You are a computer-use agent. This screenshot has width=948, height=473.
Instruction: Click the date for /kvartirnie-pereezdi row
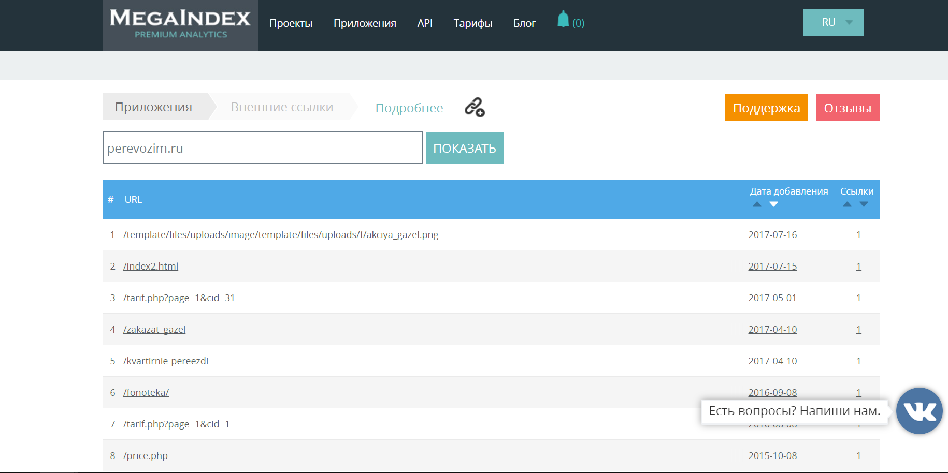(x=772, y=361)
